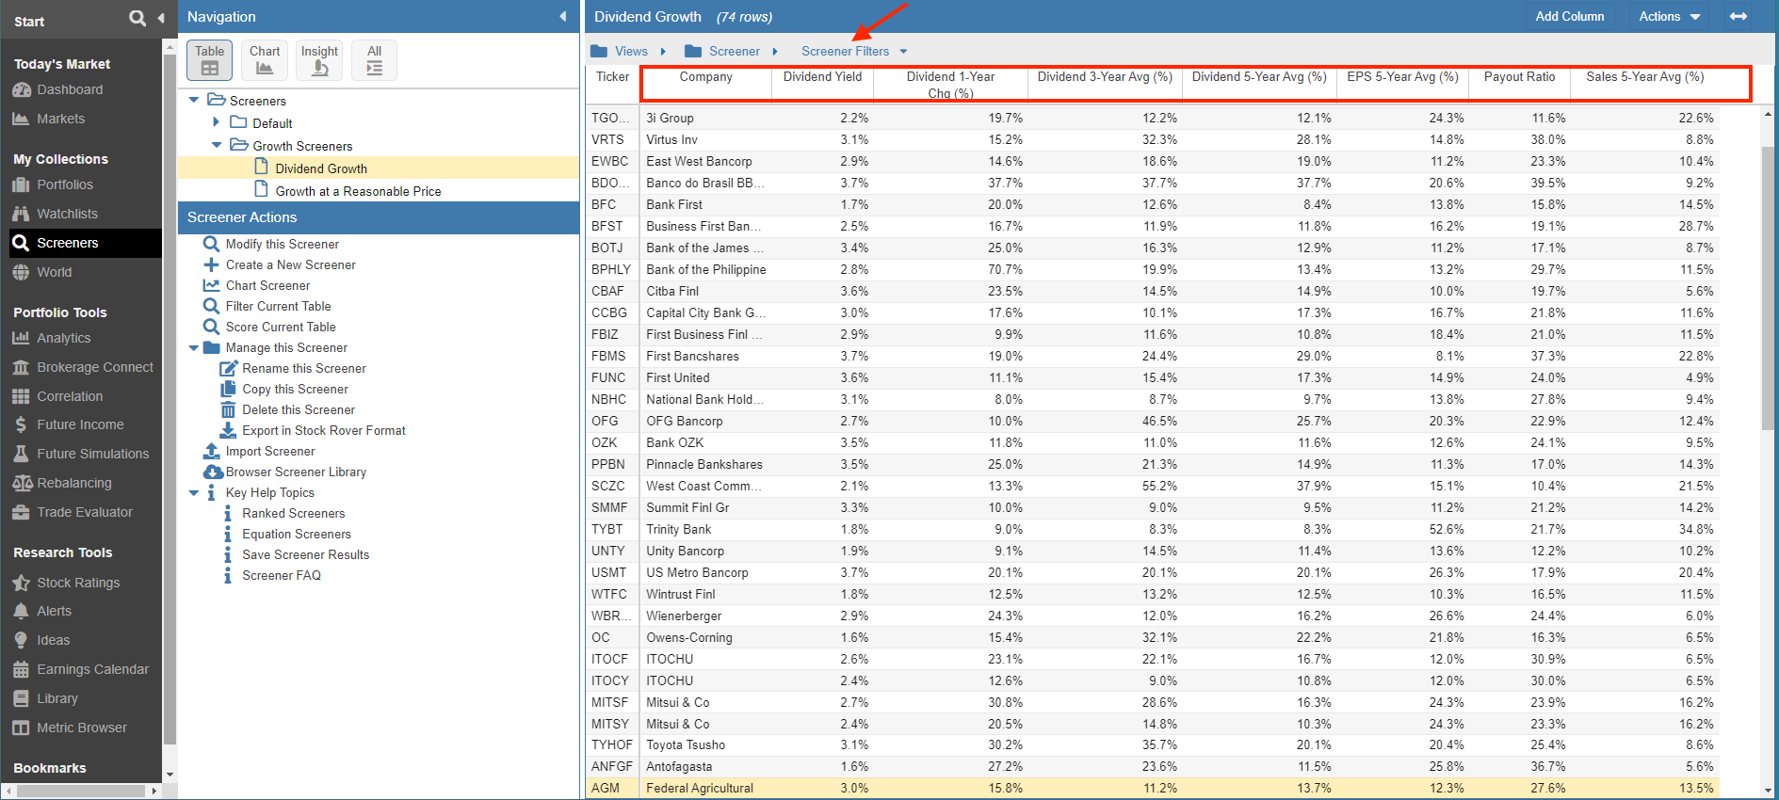Collapse the Start sidebar with its arrow
The image size is (1779, 800).
coord(161,18)
